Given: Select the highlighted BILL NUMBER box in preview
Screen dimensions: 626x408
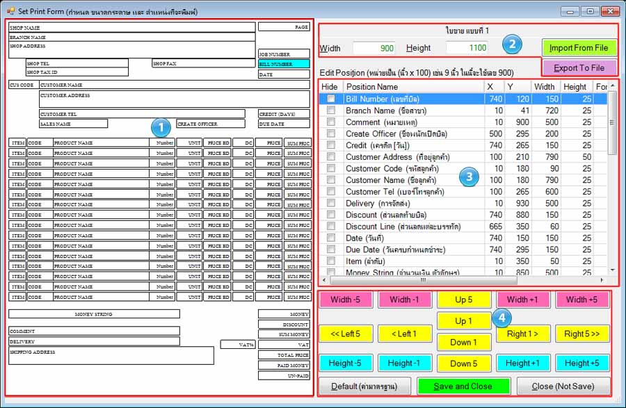Looking at the screenshot, I should click(x=284, y=64).
